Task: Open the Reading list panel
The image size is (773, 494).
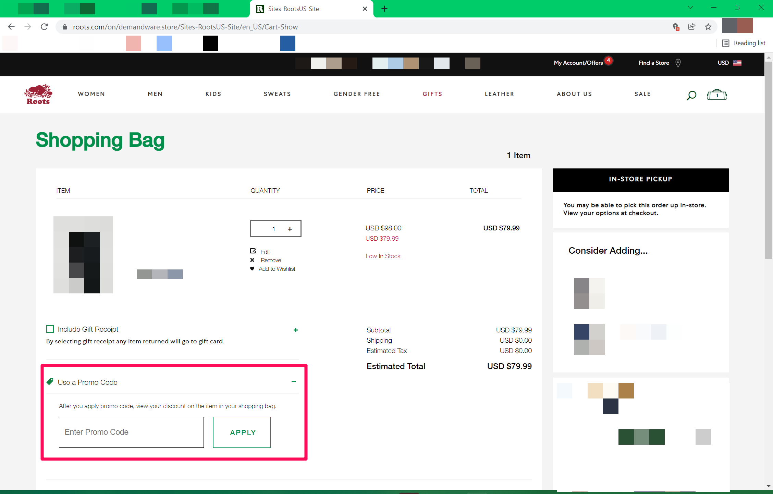Action: pyautogui.click(x=744, y=43)
